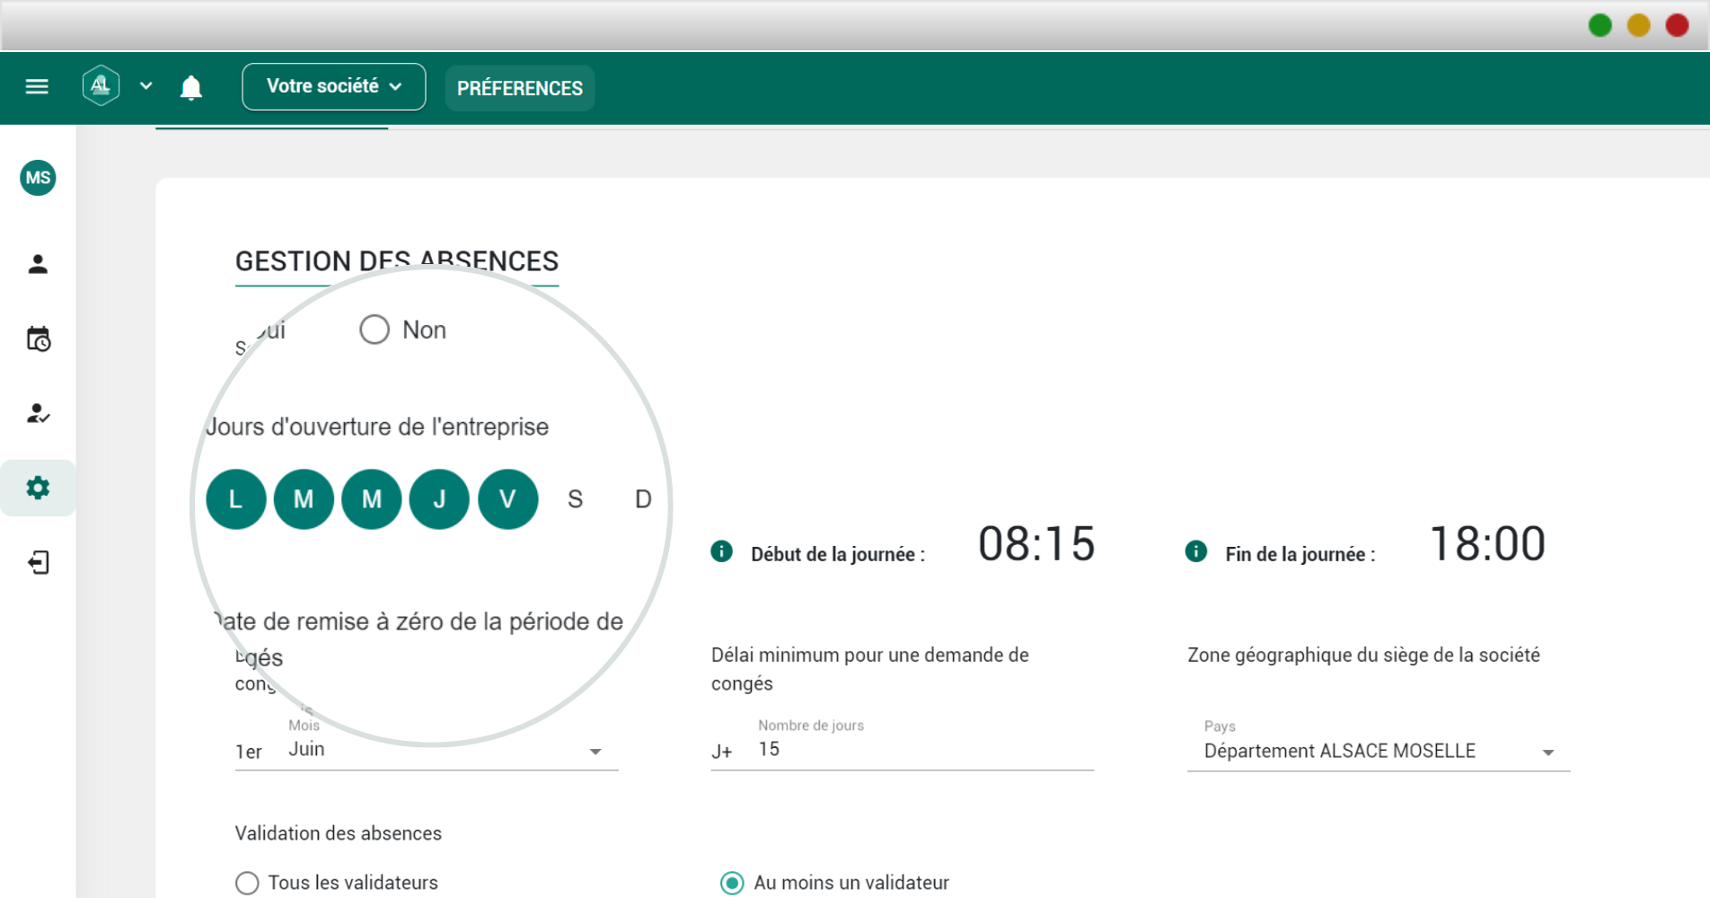Open the settings gear sidebar icon
Viewport: 1710px width, 898px height.
[38, 488]
